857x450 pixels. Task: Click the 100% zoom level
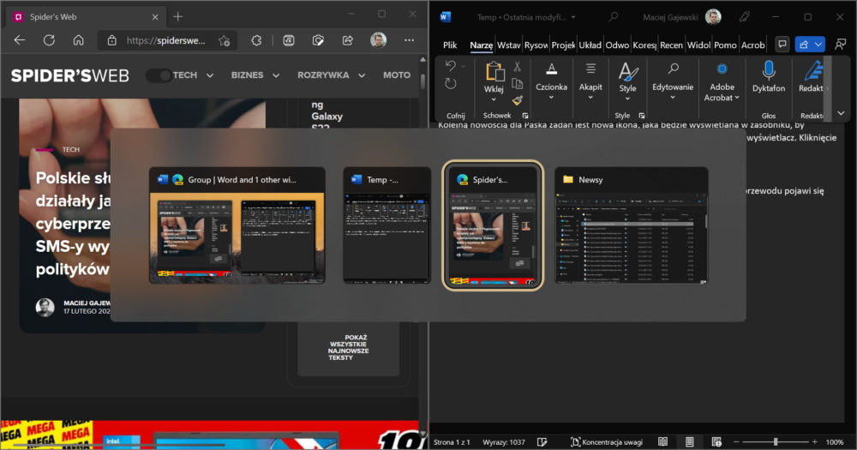pos(835,441)
